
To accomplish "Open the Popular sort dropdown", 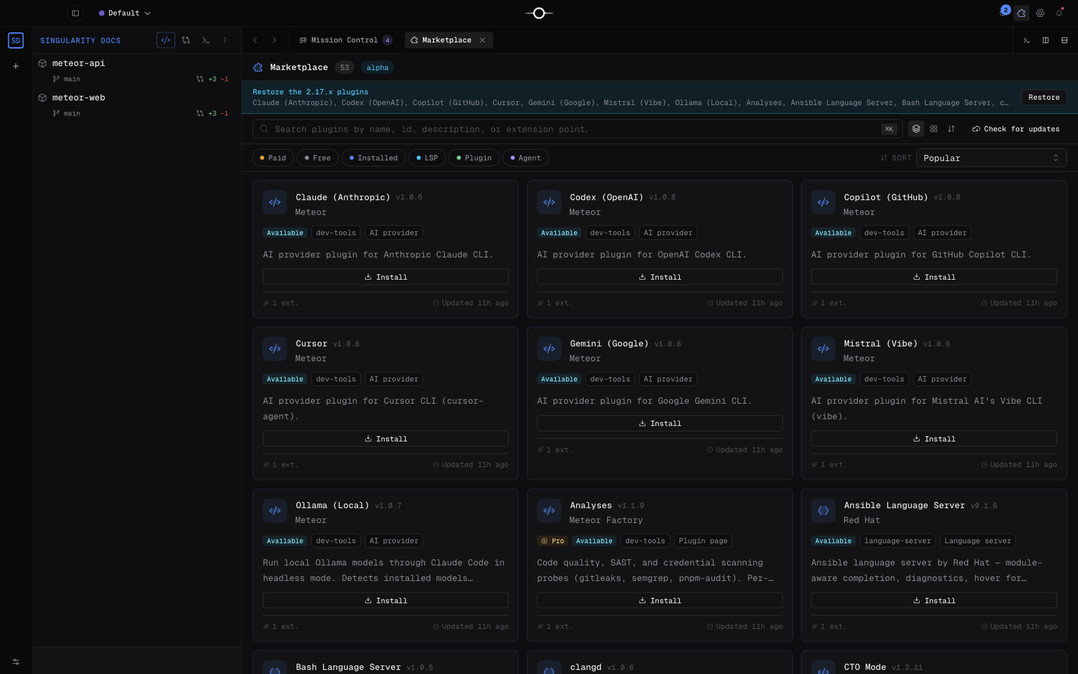I will pyautogui.click(x=991, y=158).
